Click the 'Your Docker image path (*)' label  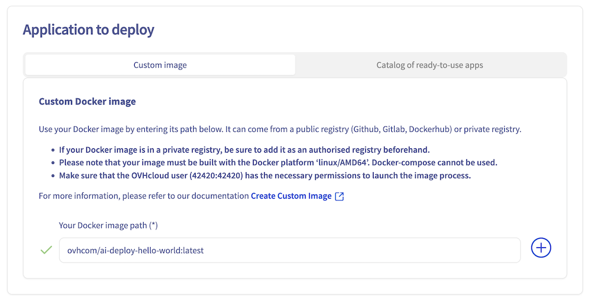coord(108,225)
